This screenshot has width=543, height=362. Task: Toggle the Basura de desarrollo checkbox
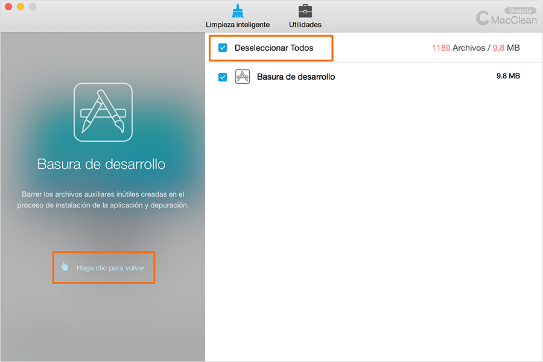click(223, 77)
